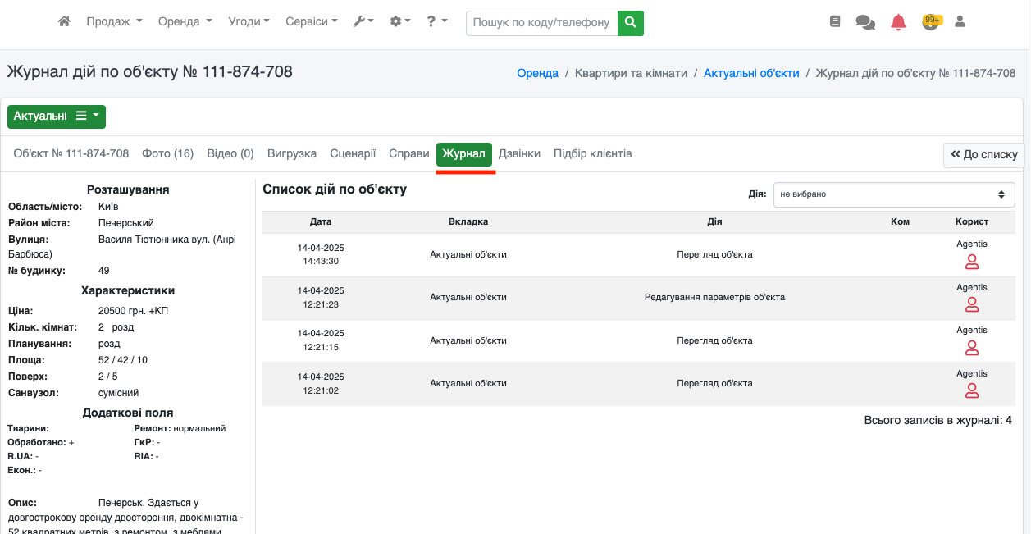The image size is (1031, 534).
Task: Click the home icon in navbar
Action: [x=64, y=22]
